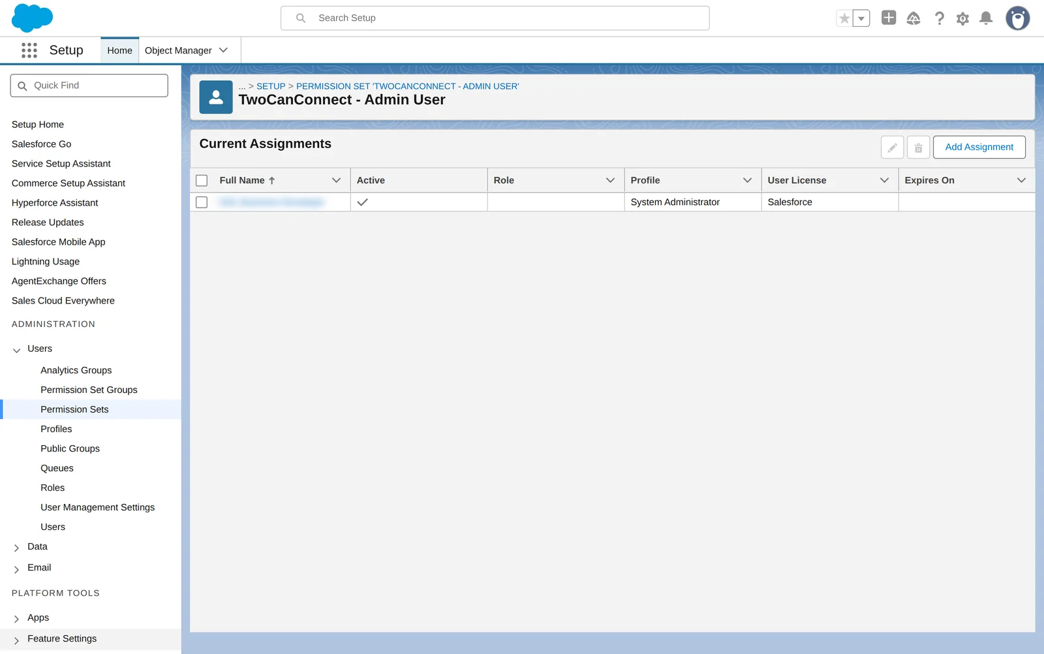Open the help question mark icon
This screenshot has width=1044, height=654.
(939, 18)
